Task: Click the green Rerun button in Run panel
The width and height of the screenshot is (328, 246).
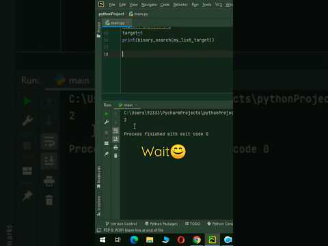Action: (107, 114)
